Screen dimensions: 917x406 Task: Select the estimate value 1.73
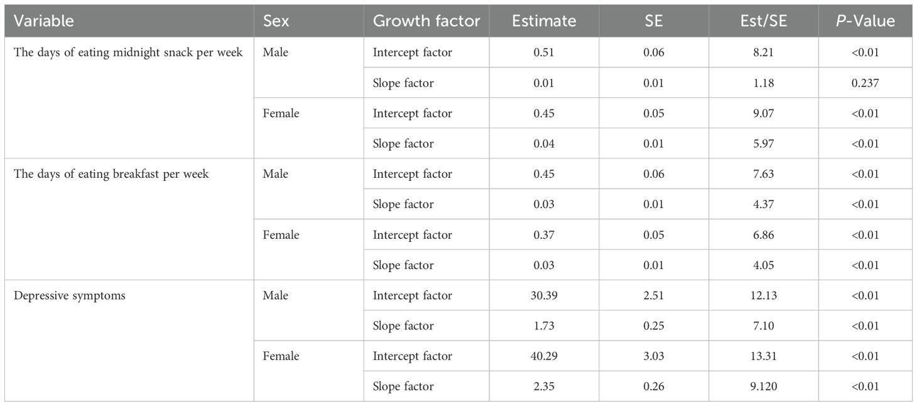tap(544, 326)
